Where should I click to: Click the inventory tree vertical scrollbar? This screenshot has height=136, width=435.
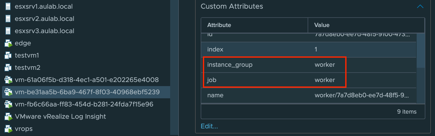click(174, 67)
